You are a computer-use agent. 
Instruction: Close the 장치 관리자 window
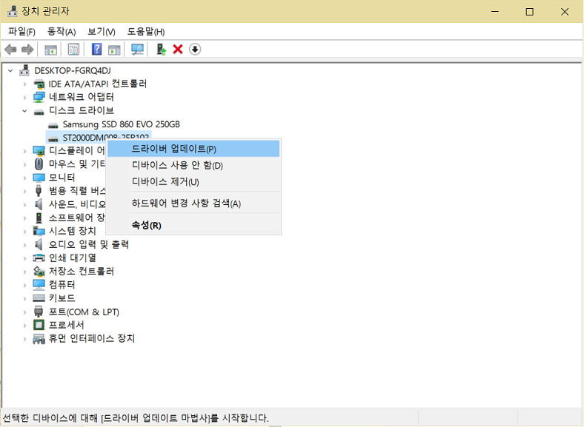565,12
